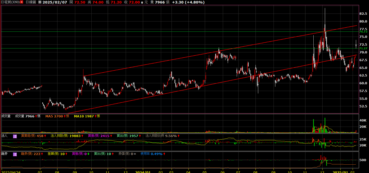Click the 2024/01 date marker on time axis

[x=143, y=171]
